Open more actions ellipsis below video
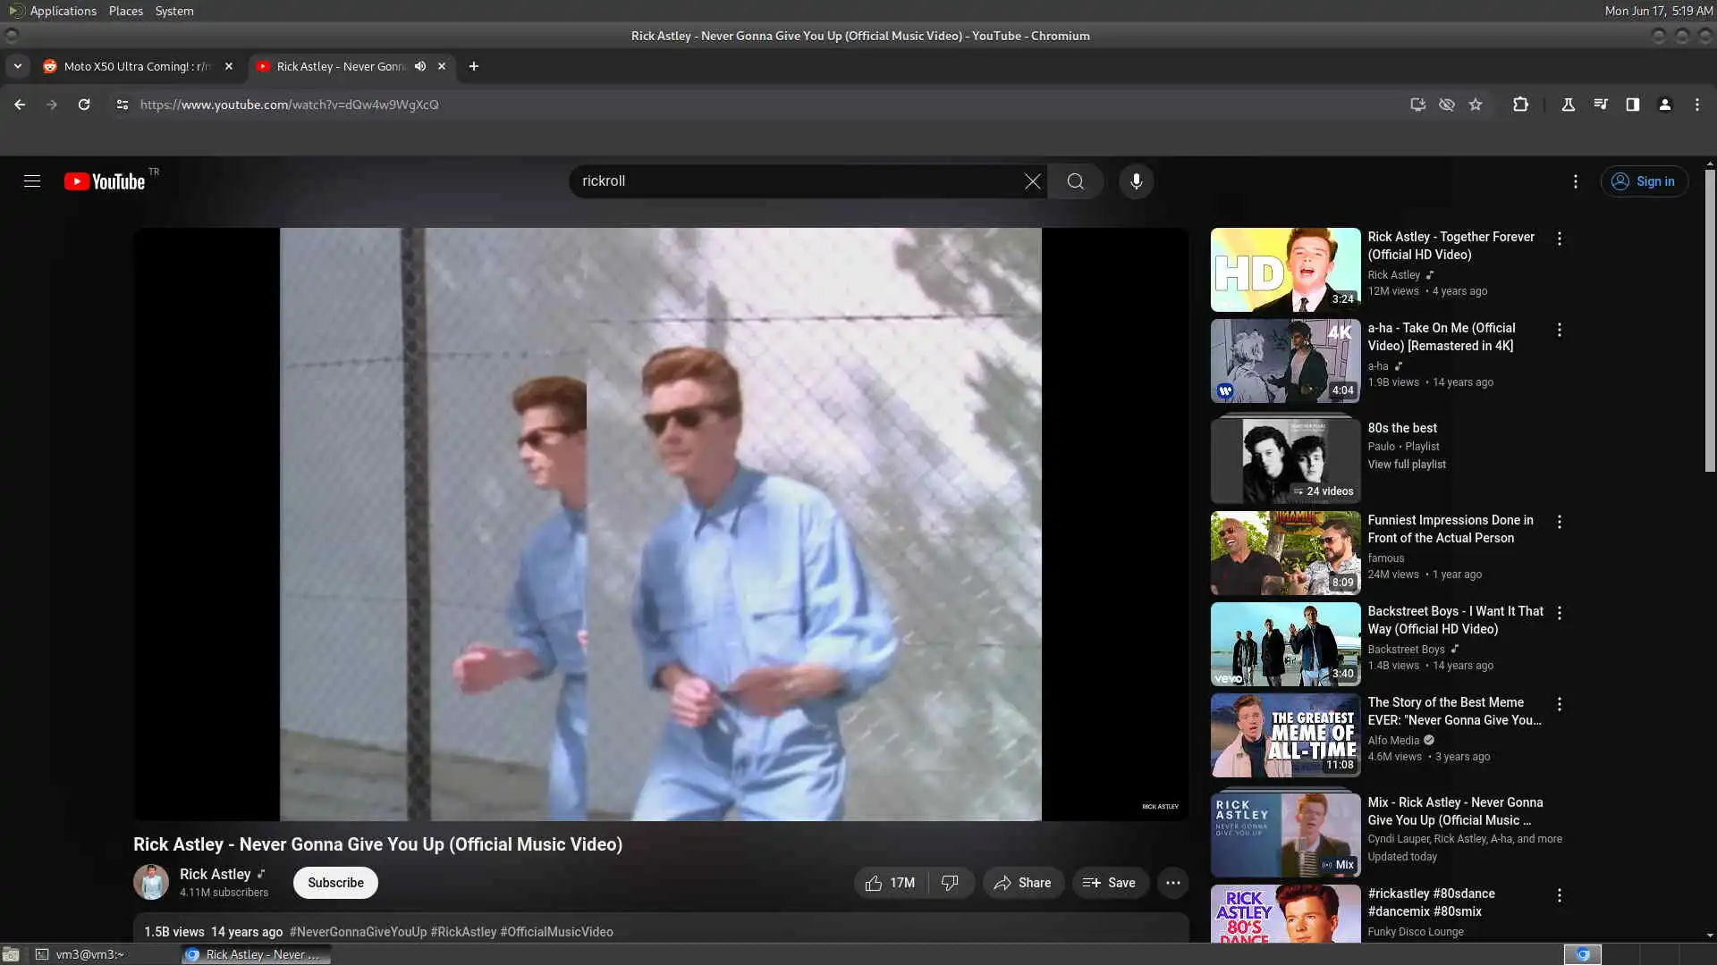This screenshot has height=965, width=1717. click(x=1172, y=883)
